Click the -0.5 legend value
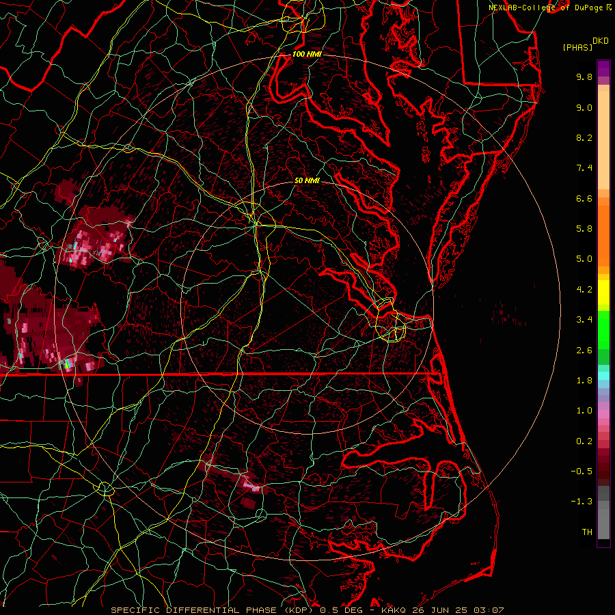The width and height of the screenshot is (615, 615). [582, 471]
